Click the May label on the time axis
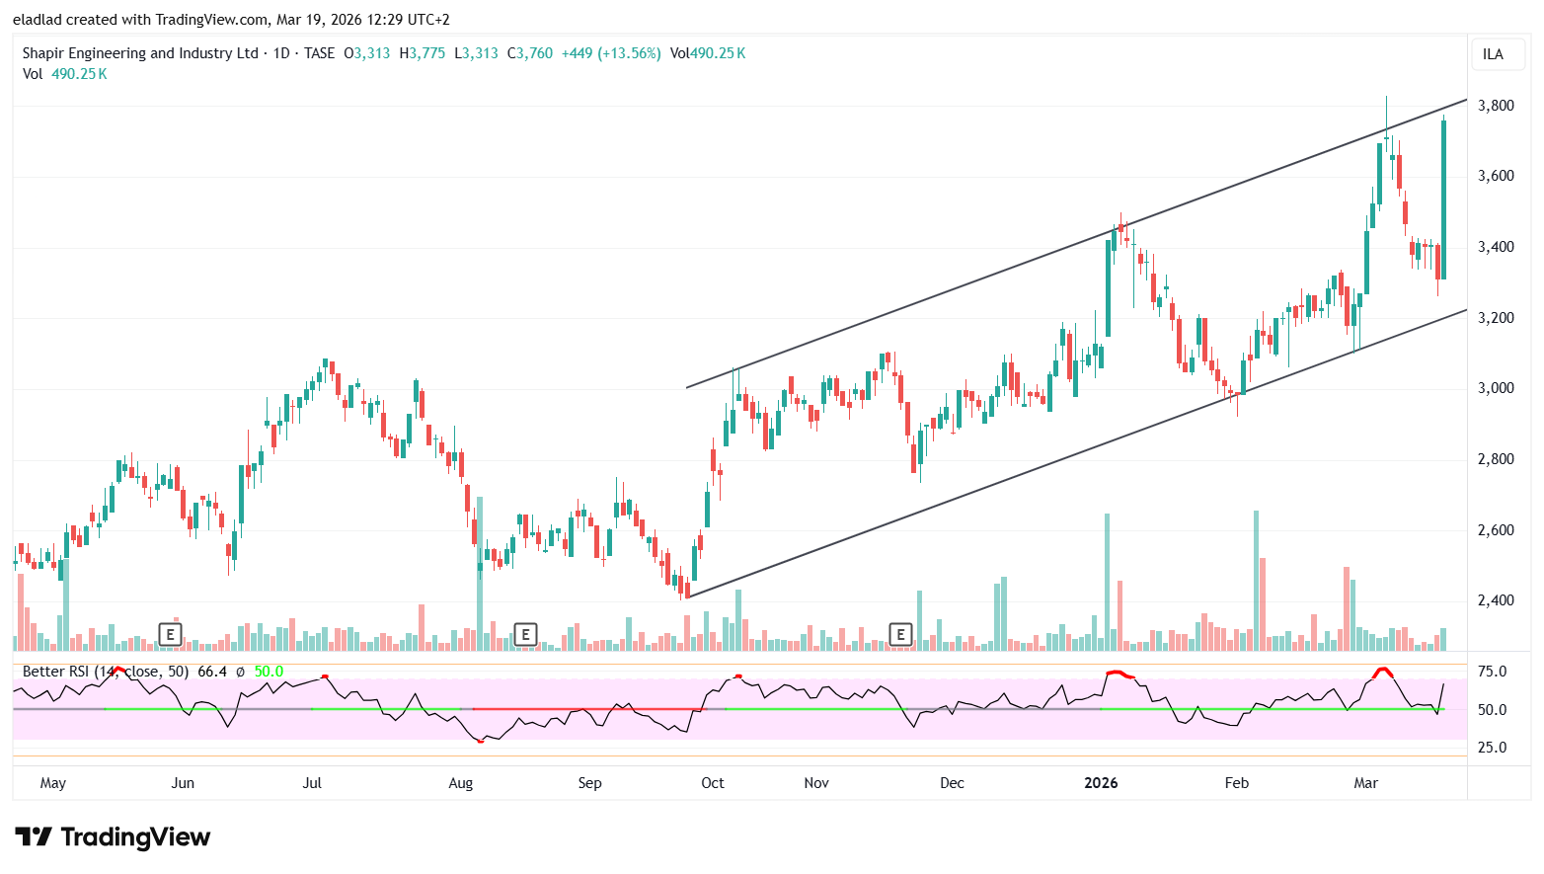The height and width of the screenshot is (874, 1544). [x=53, y=783]
